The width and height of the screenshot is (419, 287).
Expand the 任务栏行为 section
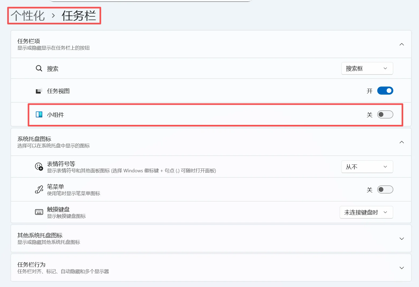[401, 267]
